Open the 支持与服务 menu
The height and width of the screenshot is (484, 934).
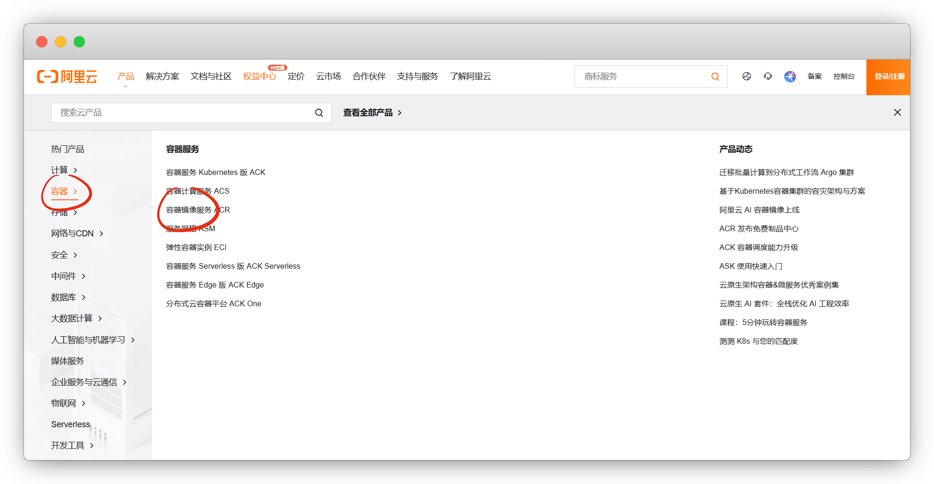418,76
